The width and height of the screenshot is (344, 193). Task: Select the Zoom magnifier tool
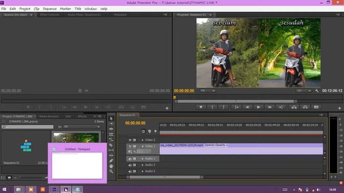pos(111,172)
